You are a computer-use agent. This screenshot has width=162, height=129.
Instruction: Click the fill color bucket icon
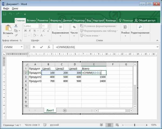coord(35,35)
